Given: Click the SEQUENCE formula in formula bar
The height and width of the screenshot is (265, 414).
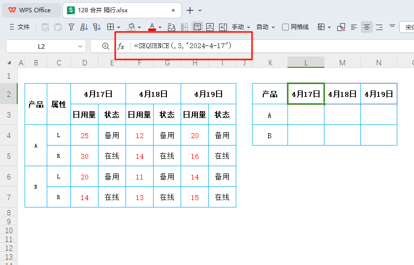Looking at the screenshot, I should pos(183,46).
